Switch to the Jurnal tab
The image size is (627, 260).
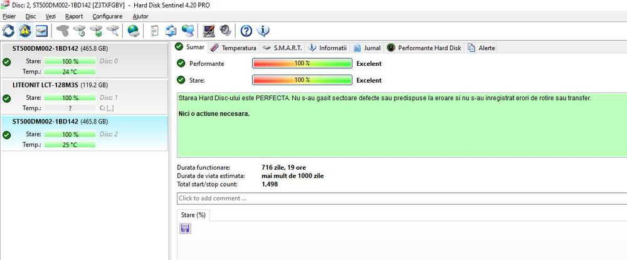[367, 48]
